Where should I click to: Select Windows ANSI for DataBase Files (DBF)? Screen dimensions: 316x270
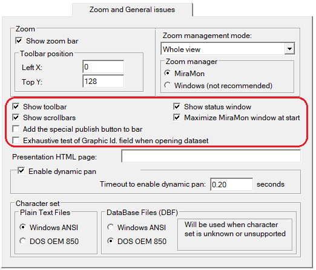click(x=111, y=227)
